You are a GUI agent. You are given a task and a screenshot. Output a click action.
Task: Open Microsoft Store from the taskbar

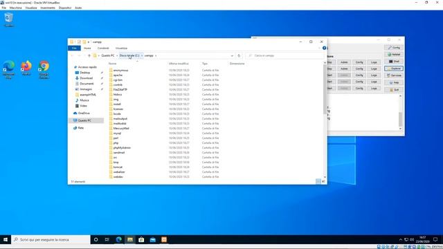(141, 239)
